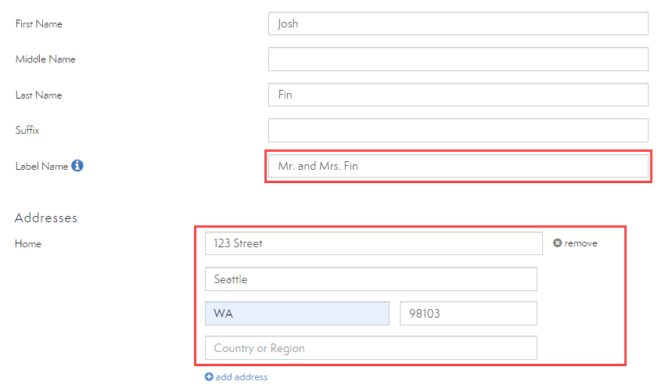Screen dimensions: 665x392
Task: Click the circled x icon beside remove
Action: point(557,243)
